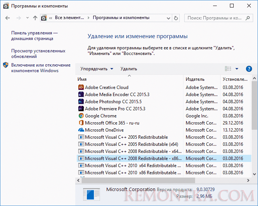Viewport: 258px width, 206px height.
Task: Go up one level with up arrow
Action: (x=35, y=18)
